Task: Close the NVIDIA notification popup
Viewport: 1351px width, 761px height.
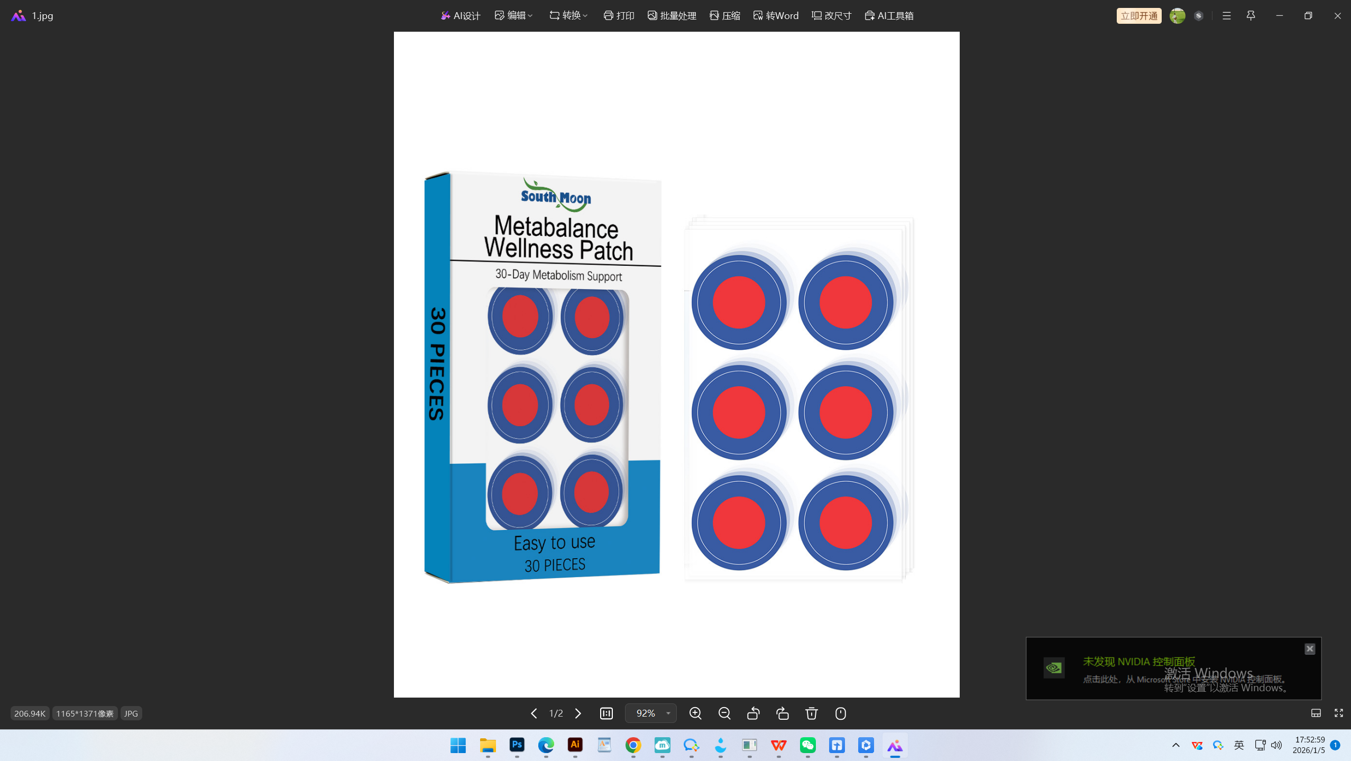Action: pos(1310,649)
